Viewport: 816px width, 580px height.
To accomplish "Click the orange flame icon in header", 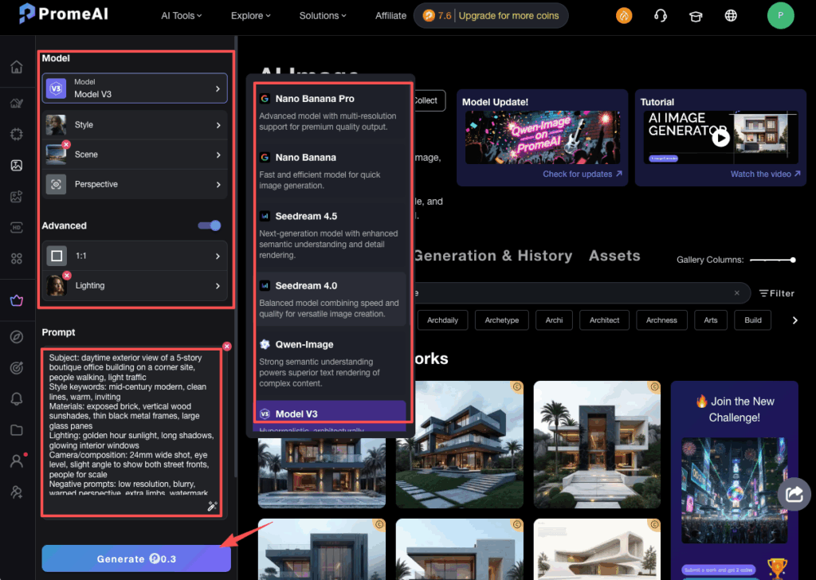I will point(624,16).
